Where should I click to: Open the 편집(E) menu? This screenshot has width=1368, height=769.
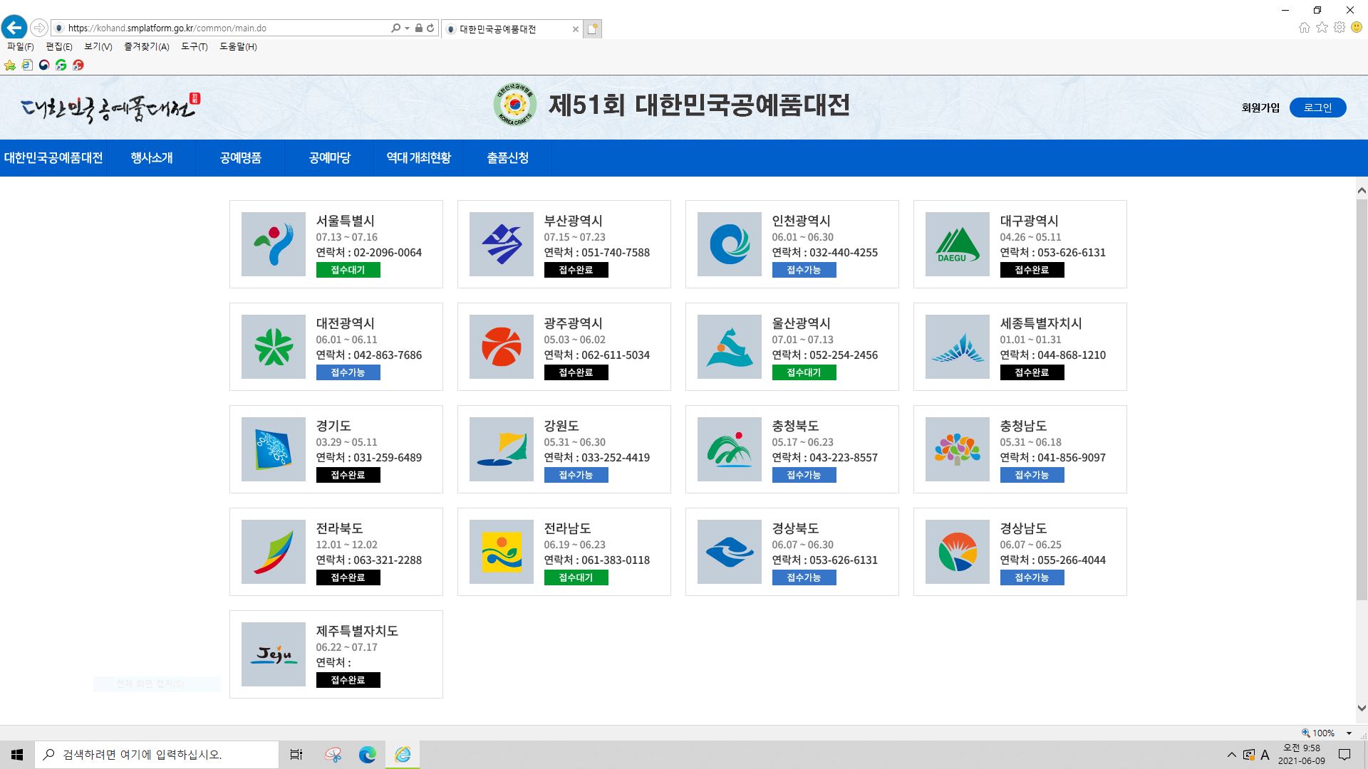(x=59, y=46)
